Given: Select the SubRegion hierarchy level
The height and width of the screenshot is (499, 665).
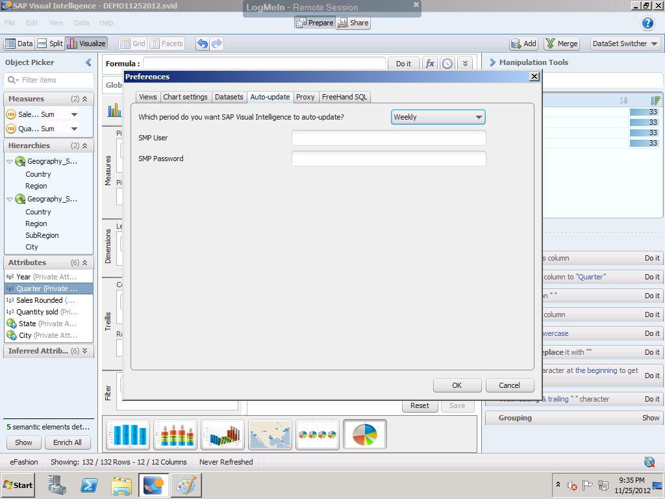Looking at the screenshot, I should click(x=42, y=235).
